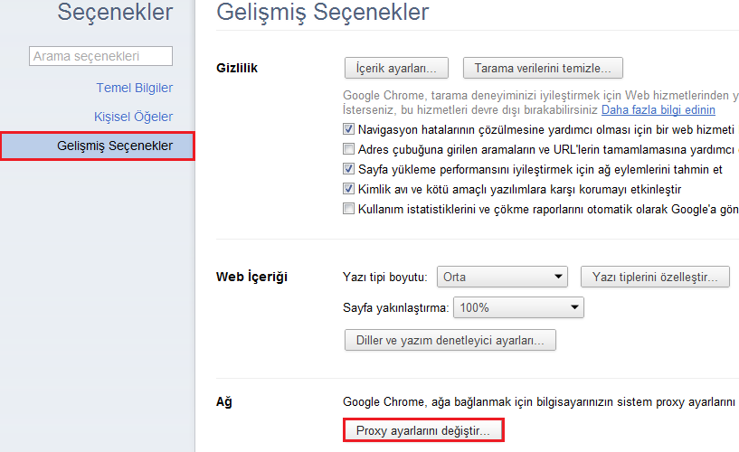The width and height of the screenshot is (739, 452).
Task: Click the Web İçeriği section label
Action: [x=251, y=277]
